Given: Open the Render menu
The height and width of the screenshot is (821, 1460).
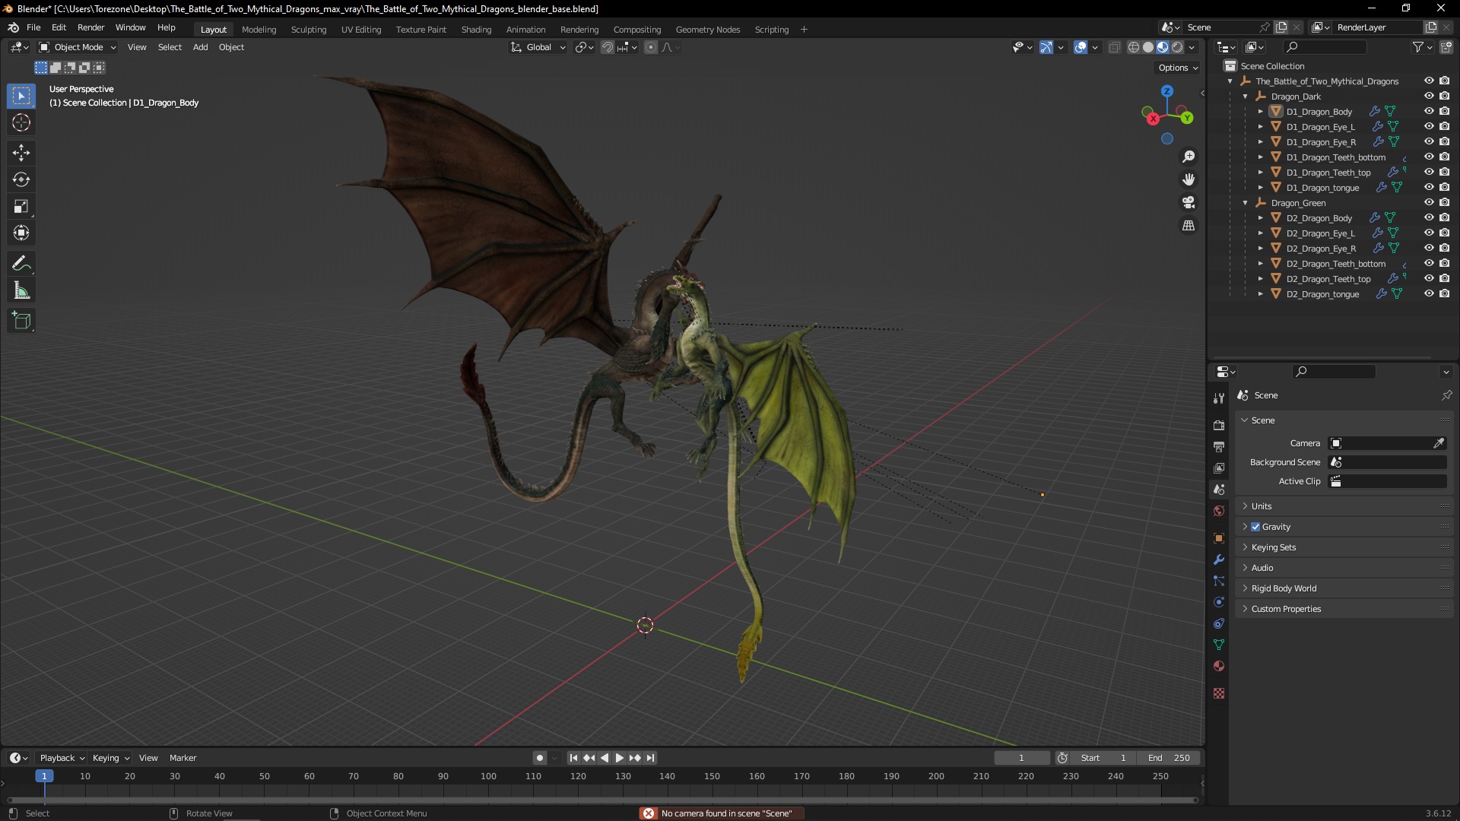Looking at the screenshot, I should [90, 27].
